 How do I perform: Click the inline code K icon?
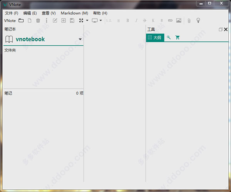(153, 20)
